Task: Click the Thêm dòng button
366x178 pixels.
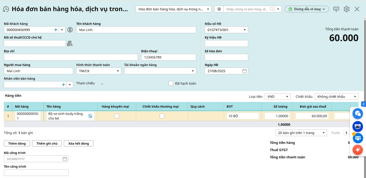Action: click(x=17, y=143)
